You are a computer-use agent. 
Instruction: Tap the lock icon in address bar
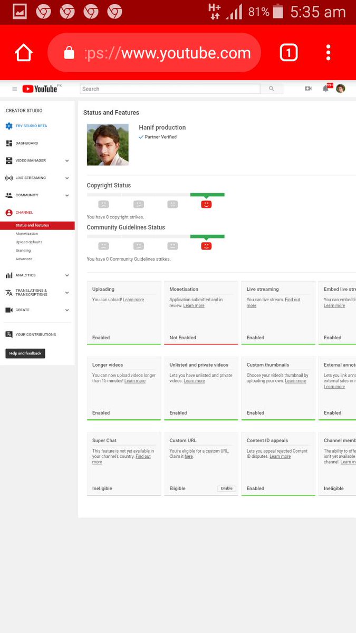69,52
